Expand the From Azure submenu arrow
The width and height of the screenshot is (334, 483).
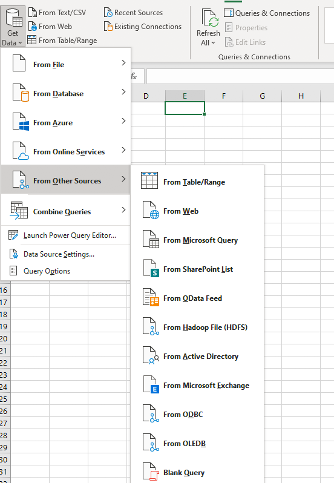pos(123,121)
